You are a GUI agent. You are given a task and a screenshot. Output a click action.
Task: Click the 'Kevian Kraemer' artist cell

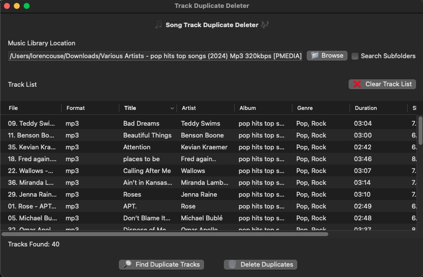(204, 147)
